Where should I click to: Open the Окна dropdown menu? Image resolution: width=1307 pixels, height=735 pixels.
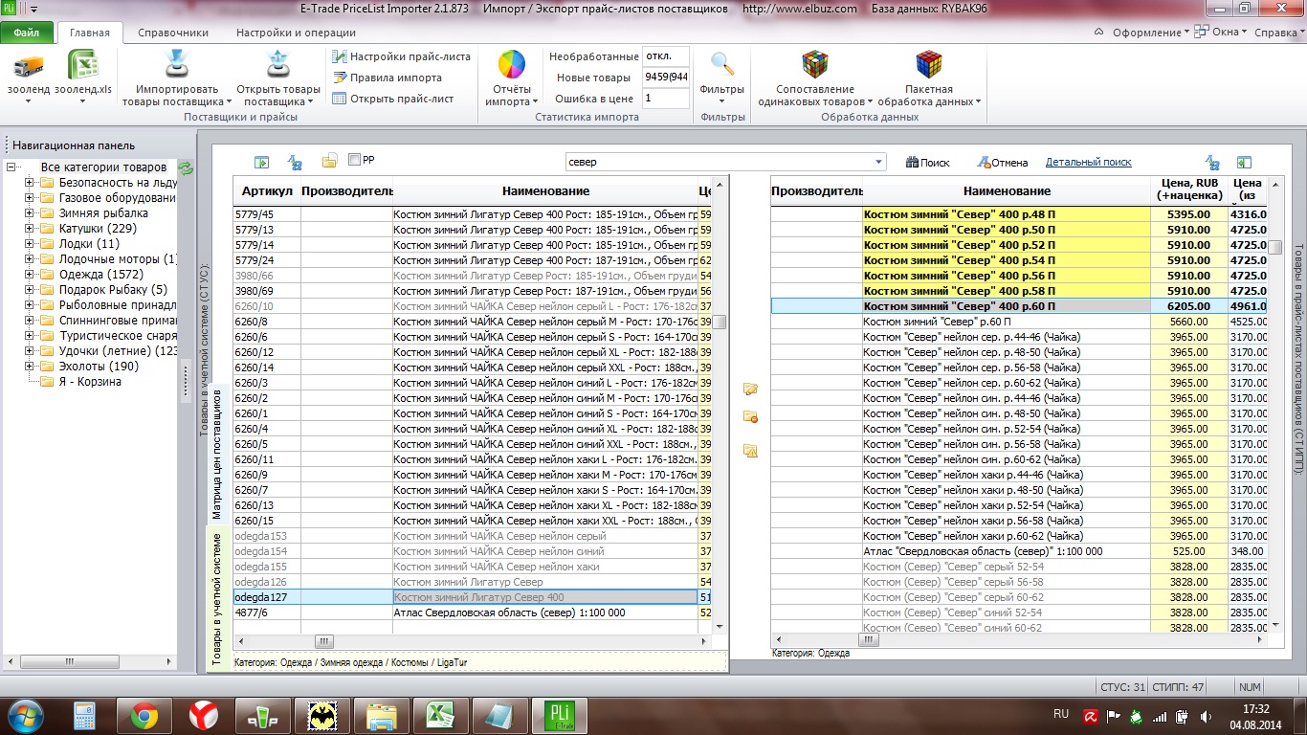1221,33
